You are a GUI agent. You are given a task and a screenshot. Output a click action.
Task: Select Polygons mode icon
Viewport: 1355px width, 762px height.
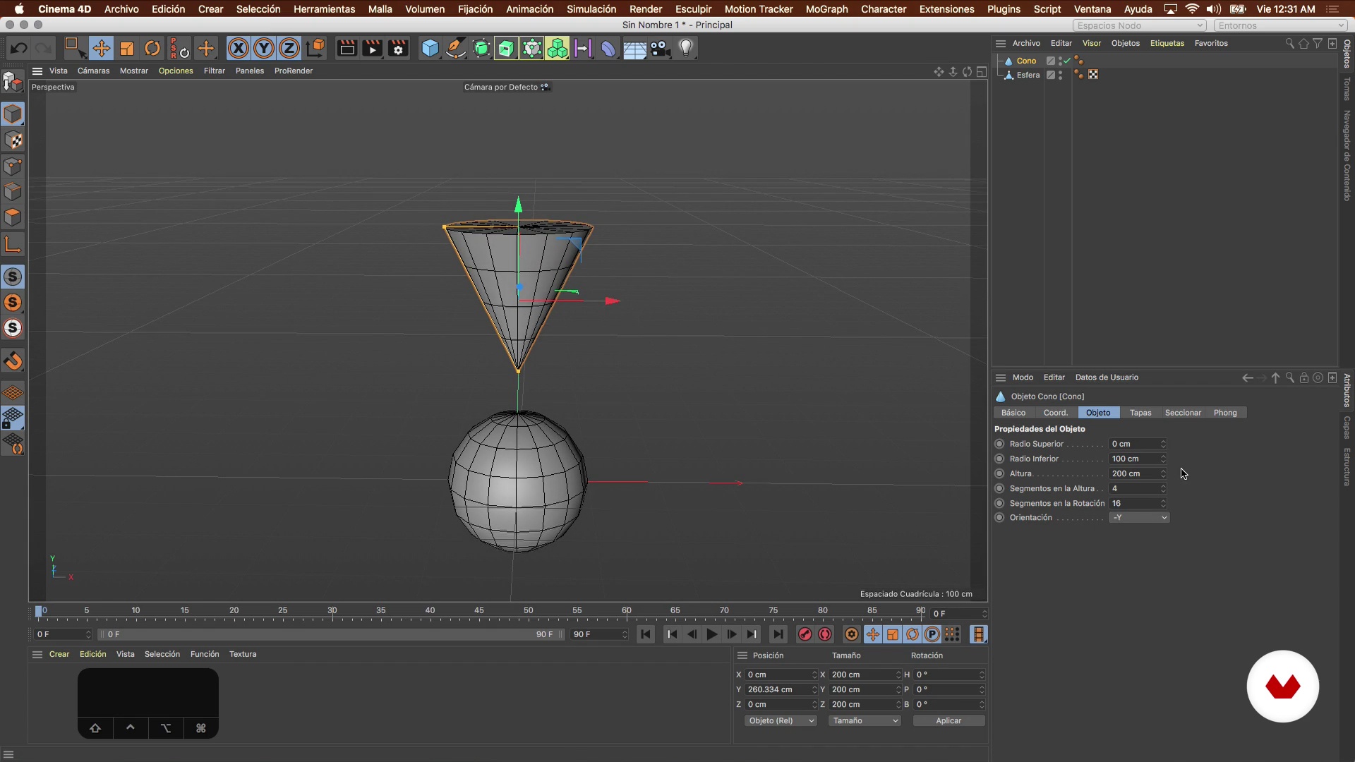13,217
